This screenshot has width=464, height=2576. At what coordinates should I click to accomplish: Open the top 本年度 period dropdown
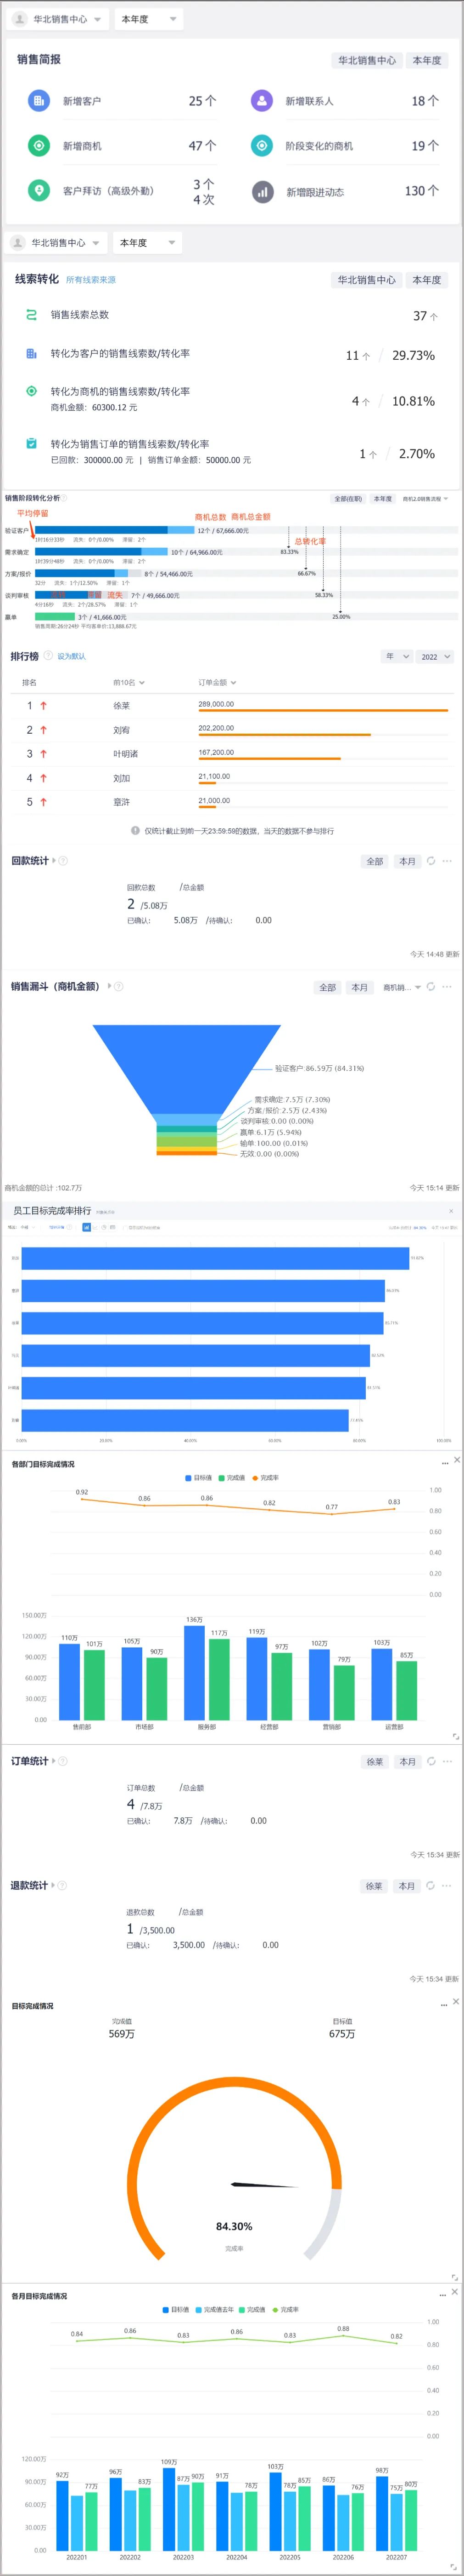click(x=149, y=19)
